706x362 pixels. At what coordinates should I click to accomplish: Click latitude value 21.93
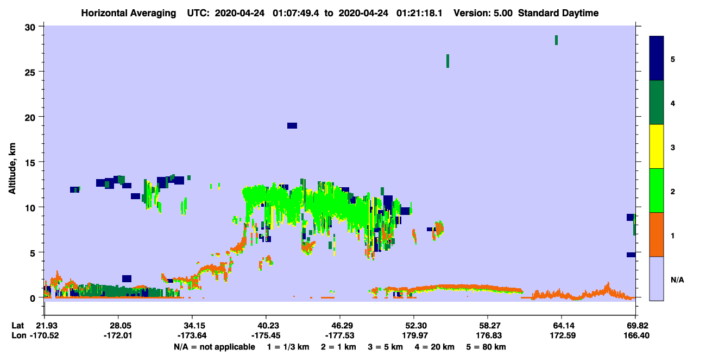[46, 326]
